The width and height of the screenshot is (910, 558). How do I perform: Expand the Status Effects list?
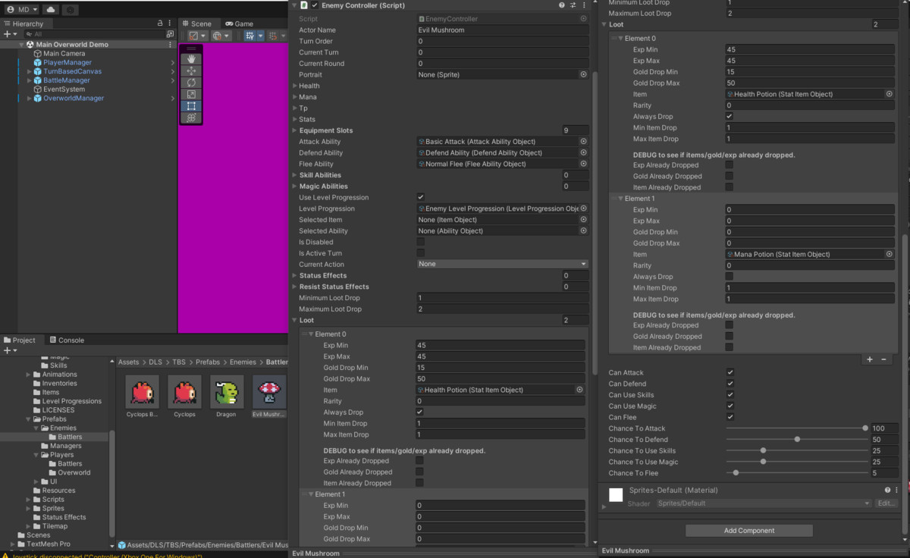tap(294, 276)
